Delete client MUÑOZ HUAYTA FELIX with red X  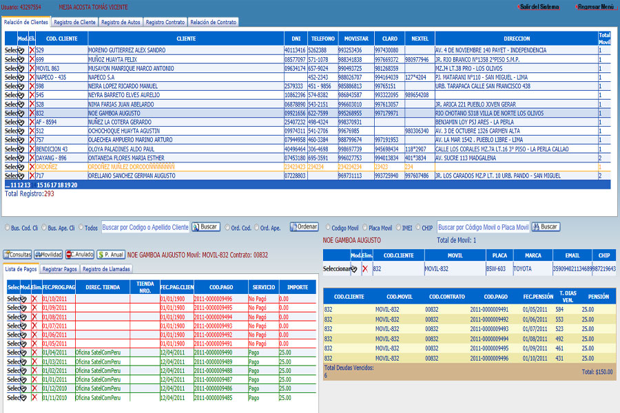(32, 59)
